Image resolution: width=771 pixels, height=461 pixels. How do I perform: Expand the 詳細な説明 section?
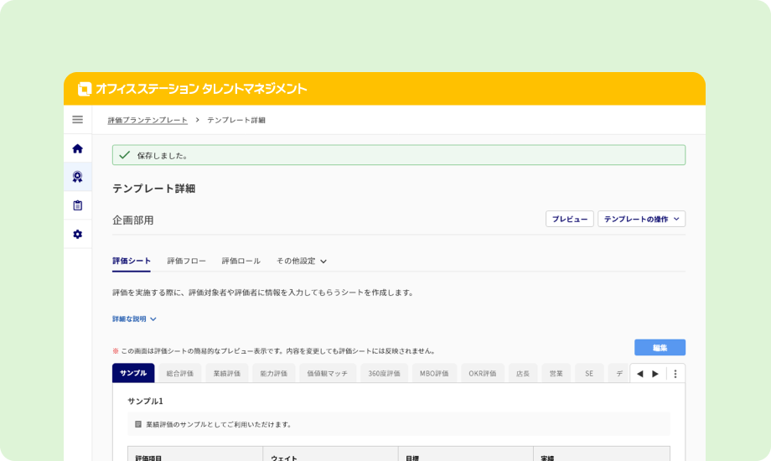pyautogui.click(x=134, y=319)
